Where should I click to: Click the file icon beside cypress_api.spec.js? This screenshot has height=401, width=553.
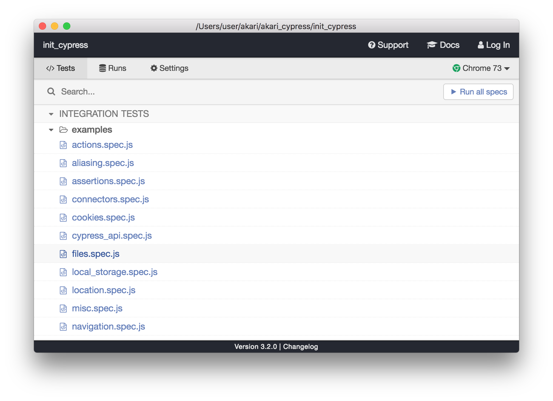[63, 236]
